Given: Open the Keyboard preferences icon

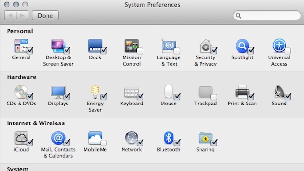Looking at the screenshot, I should point(132,93).
